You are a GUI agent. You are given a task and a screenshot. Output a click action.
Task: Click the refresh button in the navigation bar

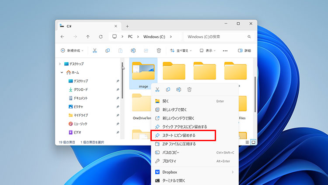pos(101,37)
